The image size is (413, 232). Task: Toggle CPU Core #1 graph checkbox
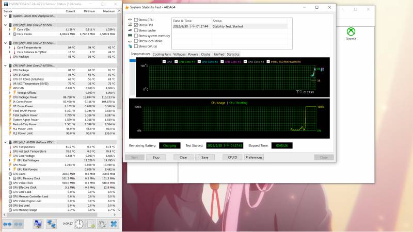[176, 61]
